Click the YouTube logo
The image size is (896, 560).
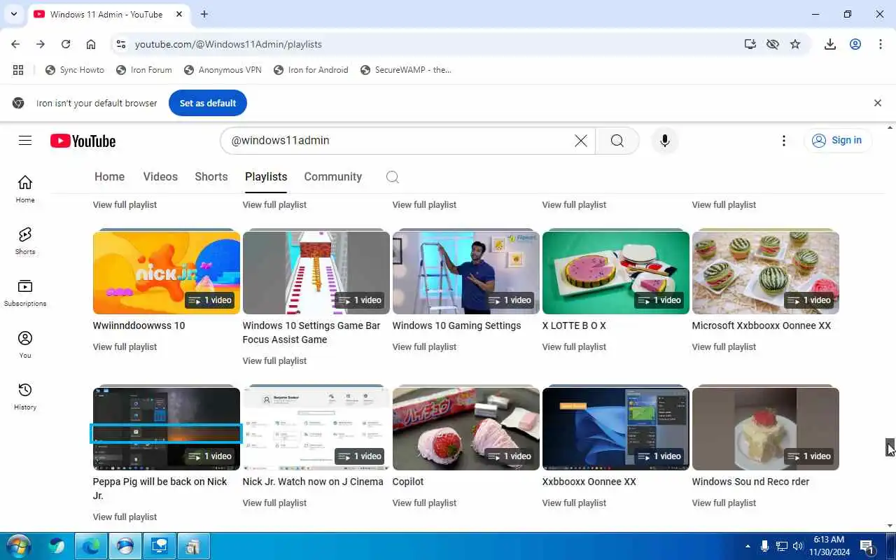coord(83,141)
